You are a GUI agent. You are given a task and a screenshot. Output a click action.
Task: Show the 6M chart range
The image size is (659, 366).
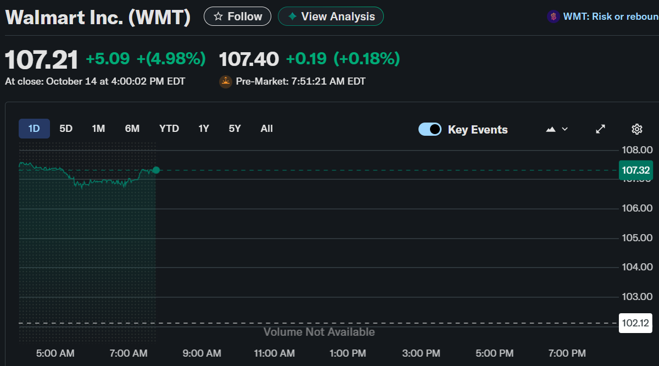pos(132,129)
